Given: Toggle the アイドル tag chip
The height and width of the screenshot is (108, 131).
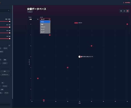Looking at the screenshot, I should pos(5,86).
